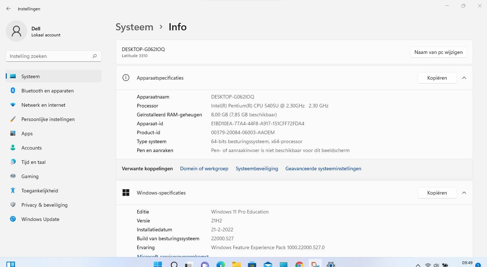
Task: Open the Systeembeveiliging link
Action: tap(257, 168)
